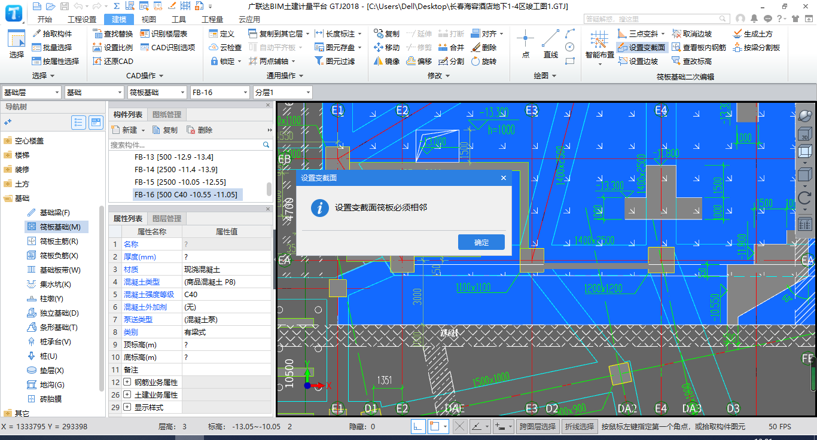817x440 pixels.
Task: Switch to the 视图 ribbon tab
Action: pos(148,19)
